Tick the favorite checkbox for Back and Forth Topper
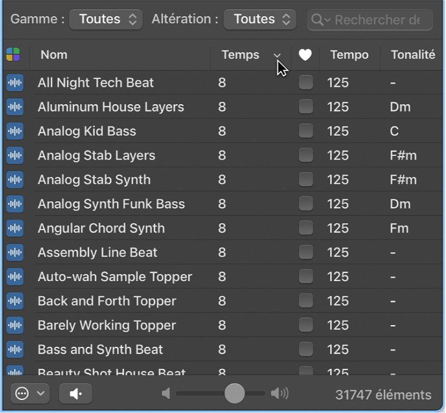 (306, 301)
